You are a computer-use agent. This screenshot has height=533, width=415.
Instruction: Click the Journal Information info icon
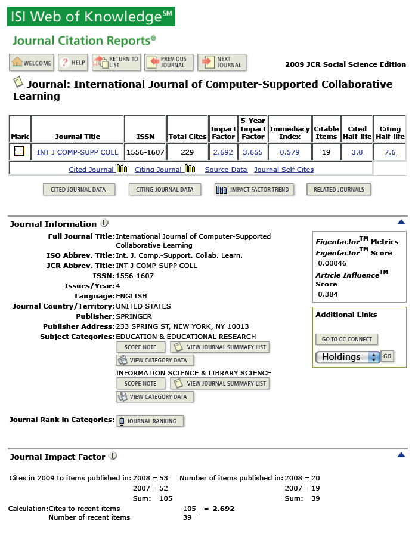104,223
